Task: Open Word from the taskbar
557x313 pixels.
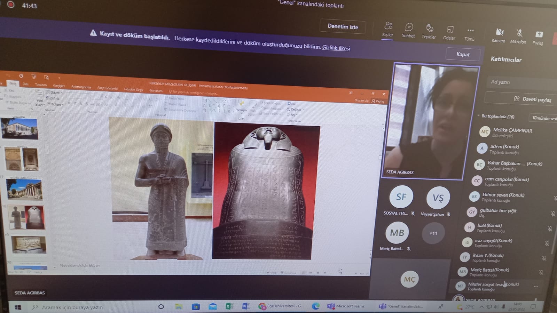Action: tap(246, 306)
